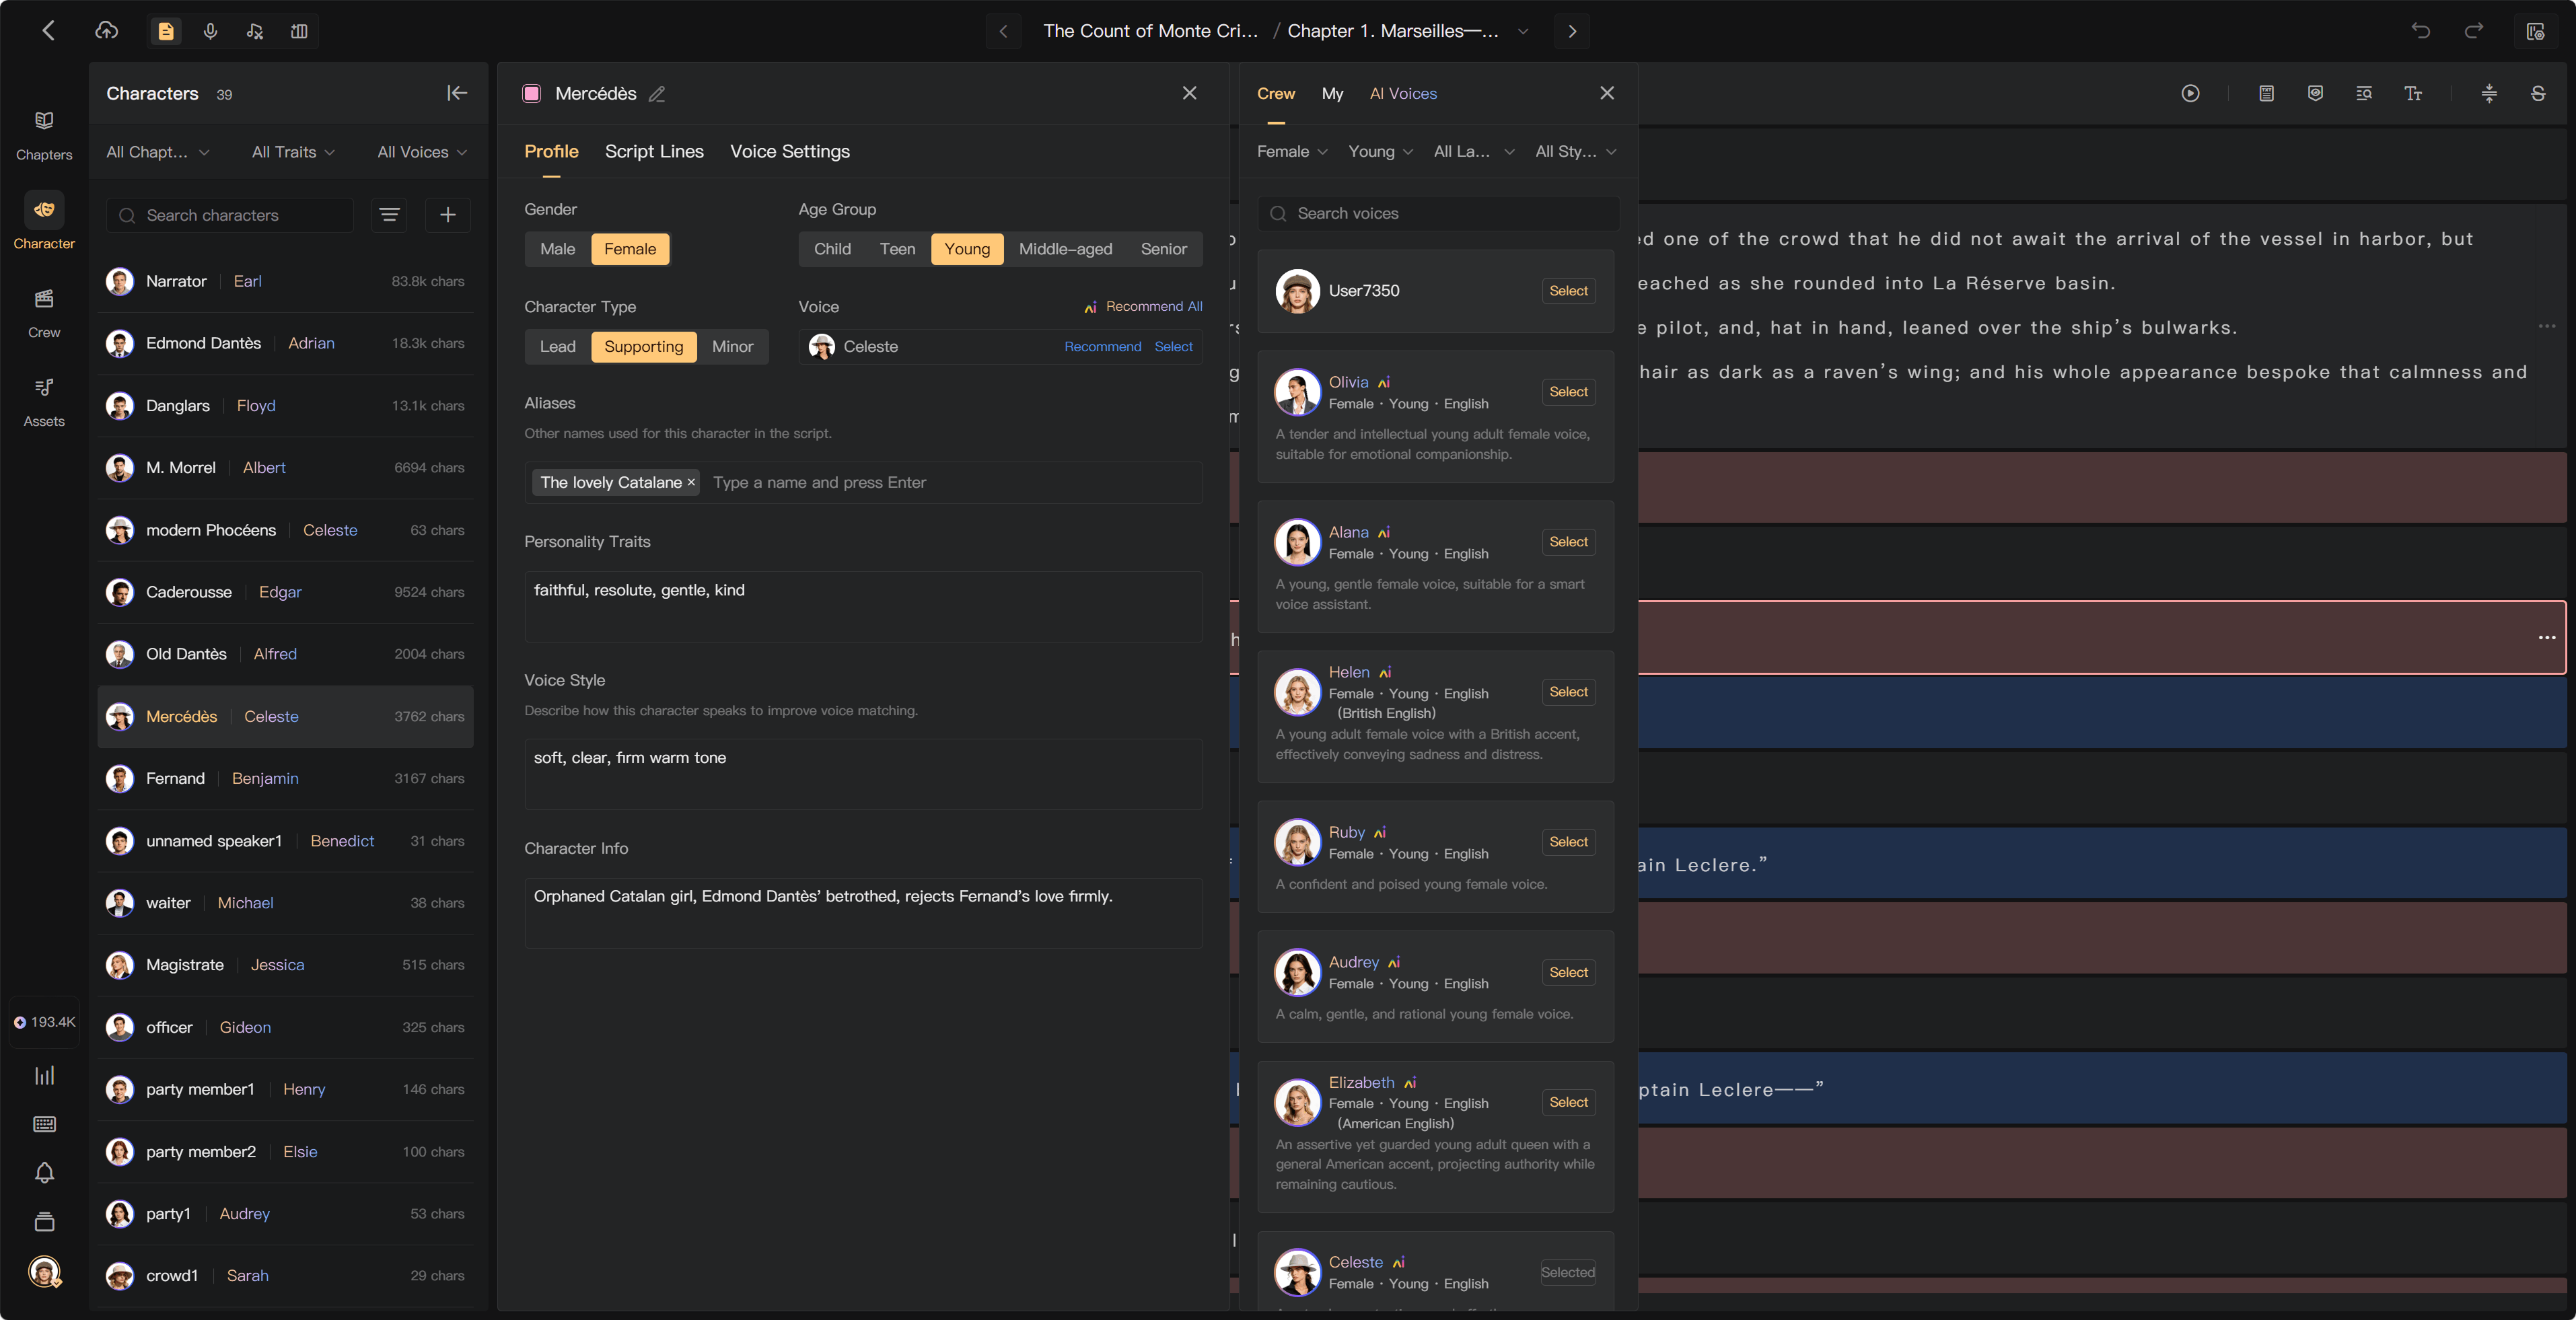Click Recommend All voices link
This screenshot has height=1320, width=2576.
pos(1144,306)
